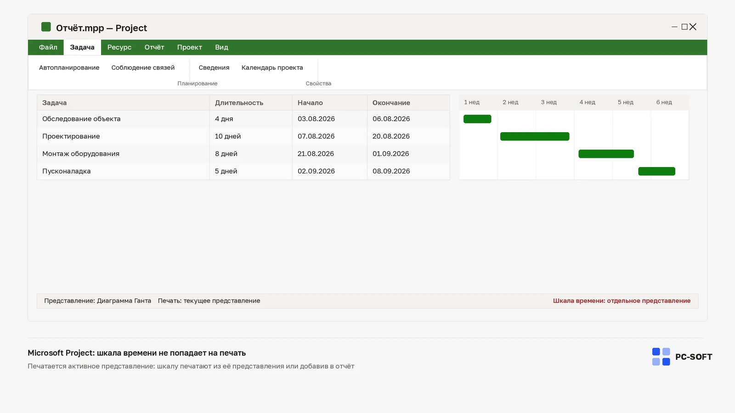The width and height of the screenshot is (735, 413).
Task: Click the Gantt bar for Проектирование
Action: [535, 136]
